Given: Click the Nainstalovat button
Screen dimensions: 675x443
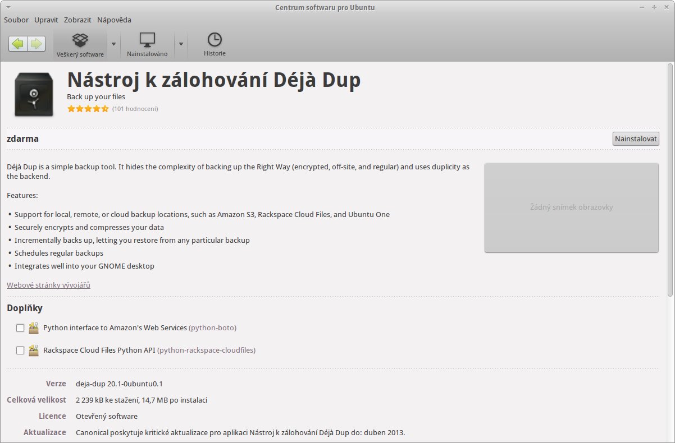Looking at the screenshot, I should (x=636, y=139).
